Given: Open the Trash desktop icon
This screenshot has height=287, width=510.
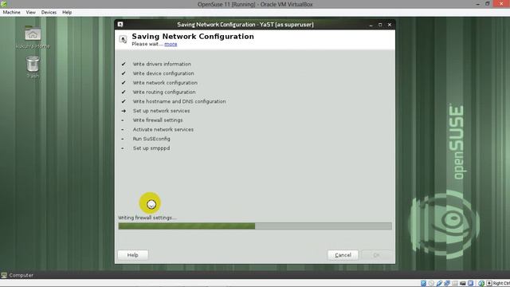Looking at the screenshot, I should 33,64.
